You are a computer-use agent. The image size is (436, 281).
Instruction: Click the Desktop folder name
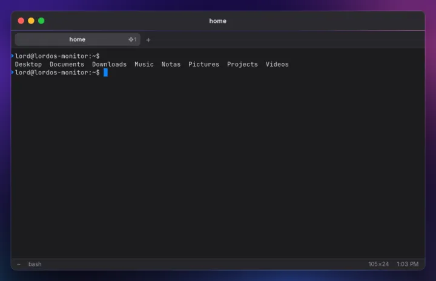tap(28, 64)
